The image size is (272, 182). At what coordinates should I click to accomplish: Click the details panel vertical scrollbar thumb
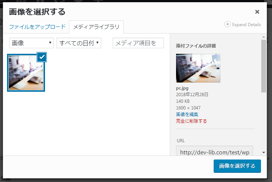point(264,66)
